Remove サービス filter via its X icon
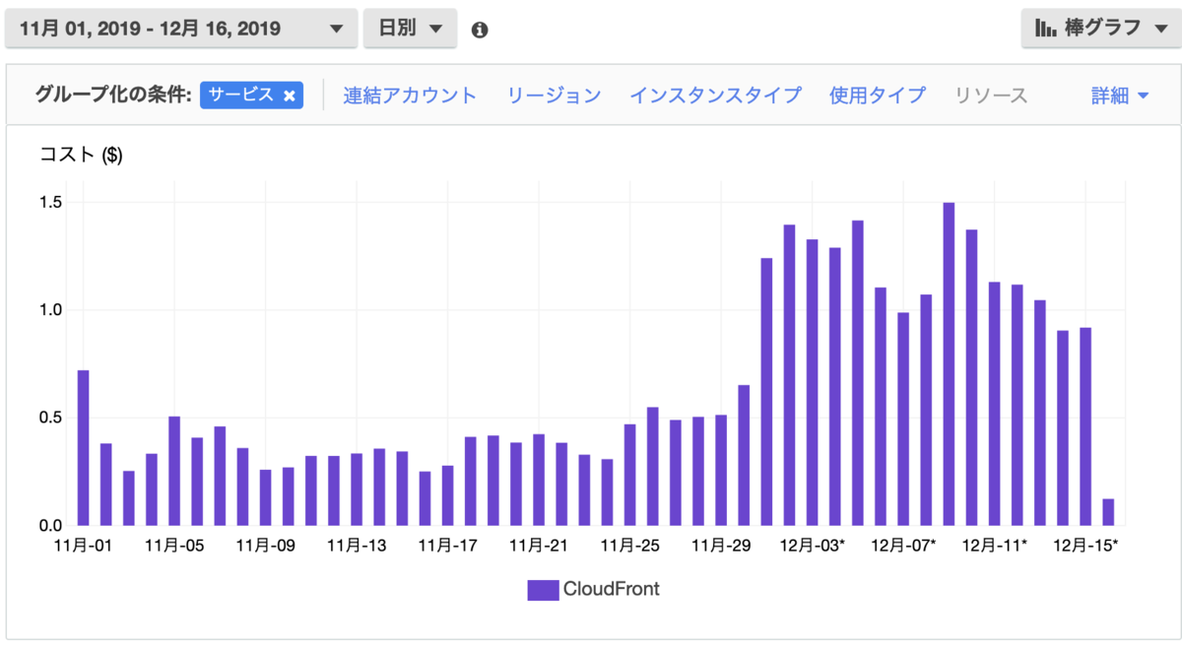This screenshot has width=1182, height=647. tap(289, 95)
